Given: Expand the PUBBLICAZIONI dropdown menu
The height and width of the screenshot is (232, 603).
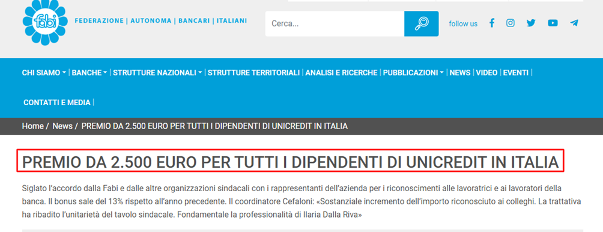Looking at the screenshot, I should [413, 73].
